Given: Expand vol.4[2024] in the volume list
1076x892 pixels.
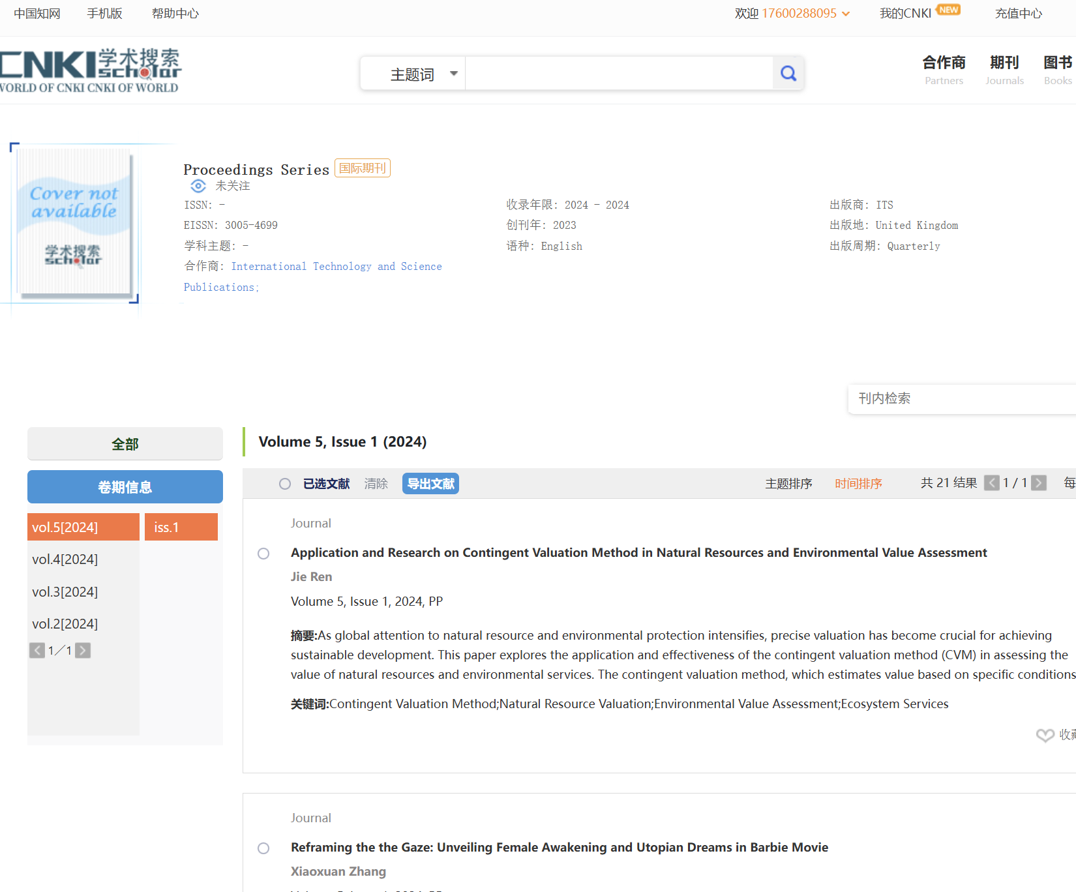Looking at the screenshot, I should 65,559.
